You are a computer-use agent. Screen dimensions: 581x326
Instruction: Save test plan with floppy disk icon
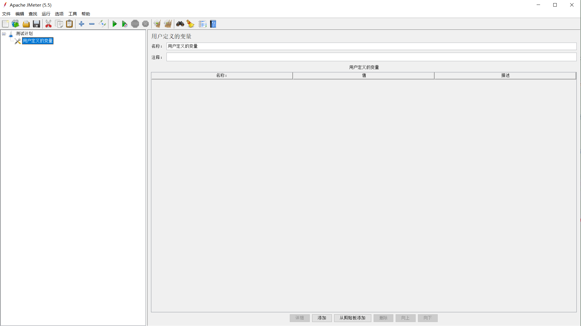[x=36, y=24]
